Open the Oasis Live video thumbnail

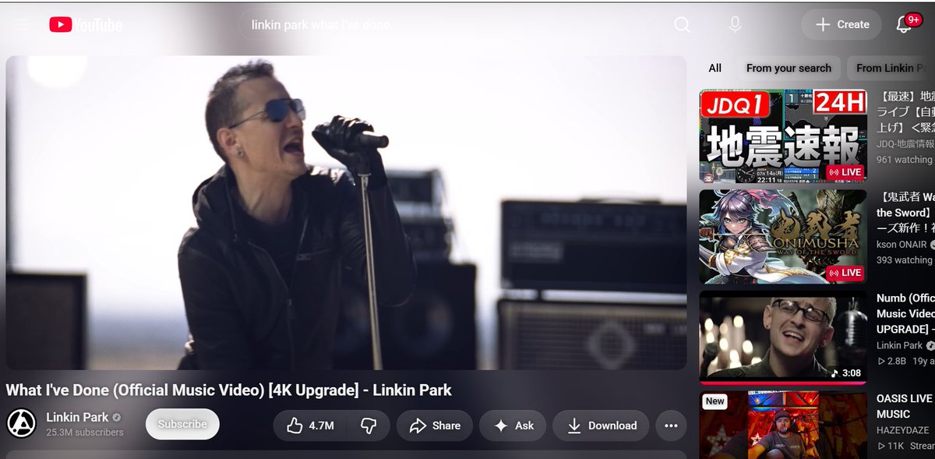(x=783, y=425)
